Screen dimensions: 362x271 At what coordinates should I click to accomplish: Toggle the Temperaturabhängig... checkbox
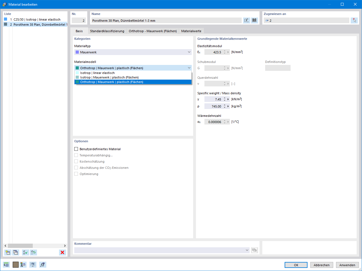point(76,155)
